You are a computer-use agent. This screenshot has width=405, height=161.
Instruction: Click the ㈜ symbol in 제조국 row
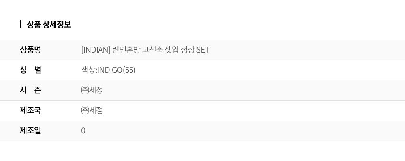(85, 110)
